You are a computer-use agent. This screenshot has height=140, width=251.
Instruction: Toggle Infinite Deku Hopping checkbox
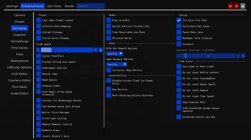(x=38, y=26)
